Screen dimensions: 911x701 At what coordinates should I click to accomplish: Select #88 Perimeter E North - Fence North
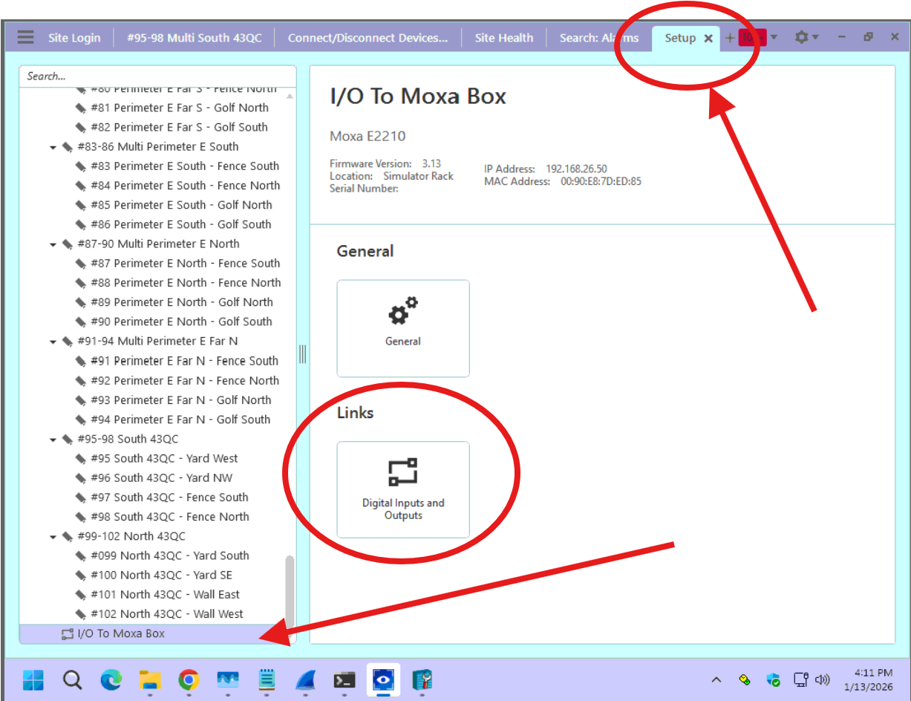click(186, 283)
